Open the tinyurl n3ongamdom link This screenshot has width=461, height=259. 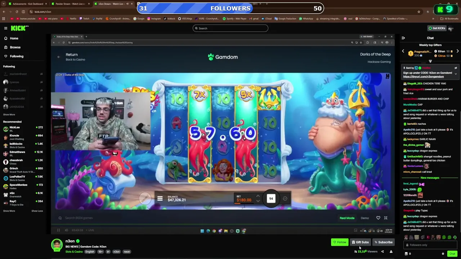pos(423,77)
